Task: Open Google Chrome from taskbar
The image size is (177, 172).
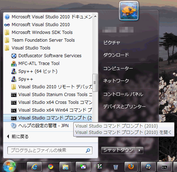Action: point(51,167)
